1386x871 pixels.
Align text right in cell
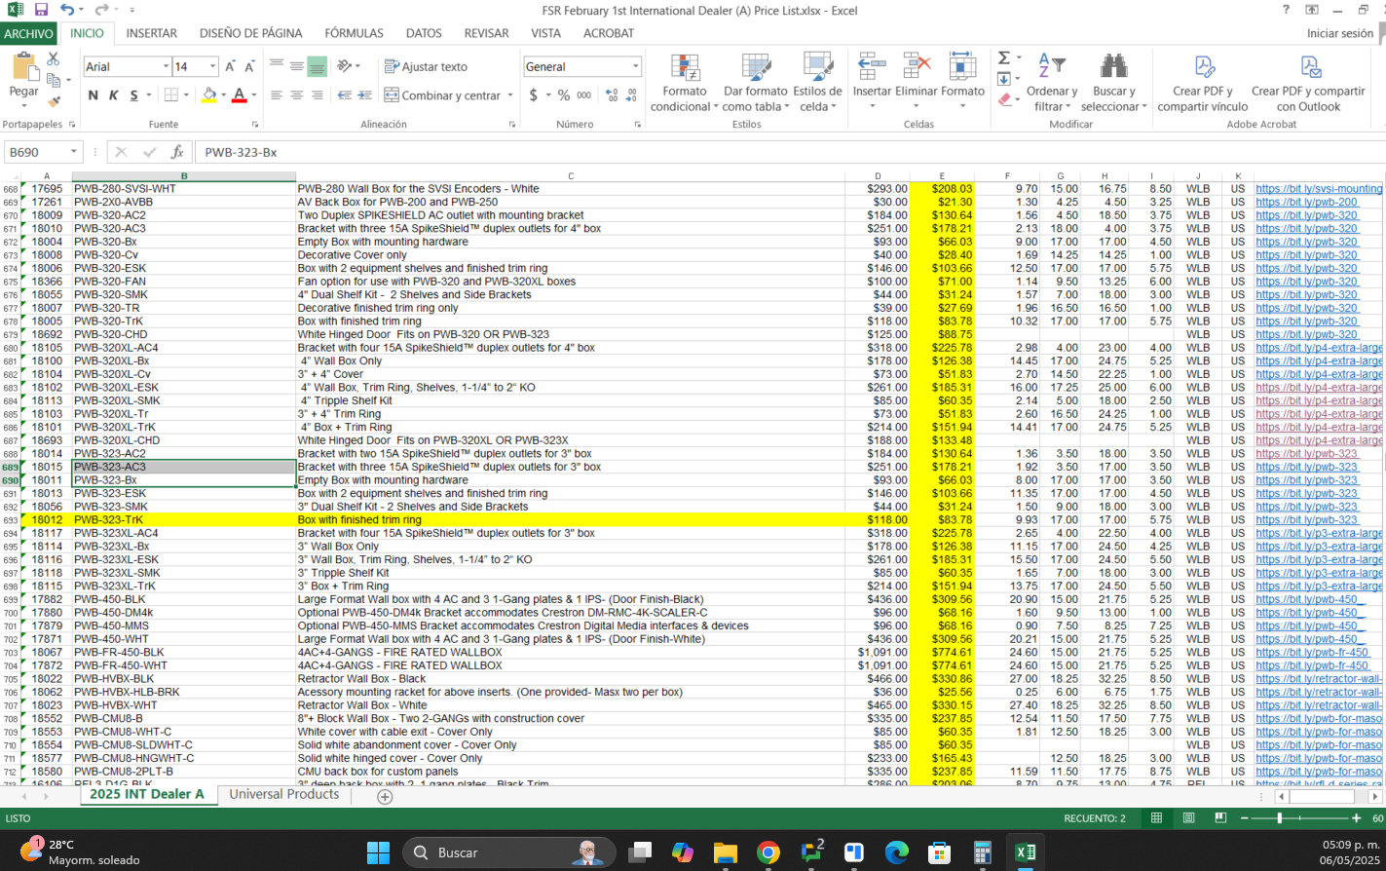[318, 95]
